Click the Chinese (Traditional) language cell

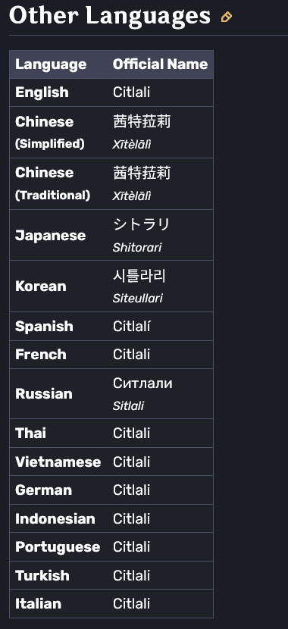[x=52, y=183]
